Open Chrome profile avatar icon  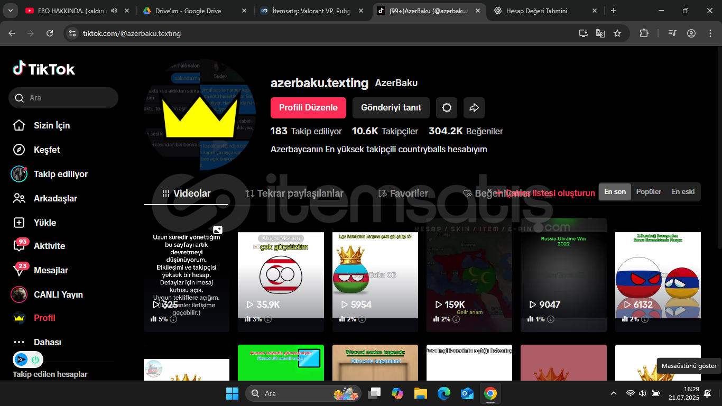coord(691,33)
